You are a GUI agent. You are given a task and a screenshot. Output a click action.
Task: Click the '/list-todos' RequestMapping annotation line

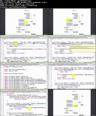(x=27, y=103)
